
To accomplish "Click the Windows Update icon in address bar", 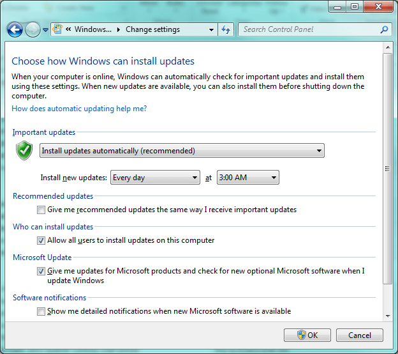I will tap(57, 29).
